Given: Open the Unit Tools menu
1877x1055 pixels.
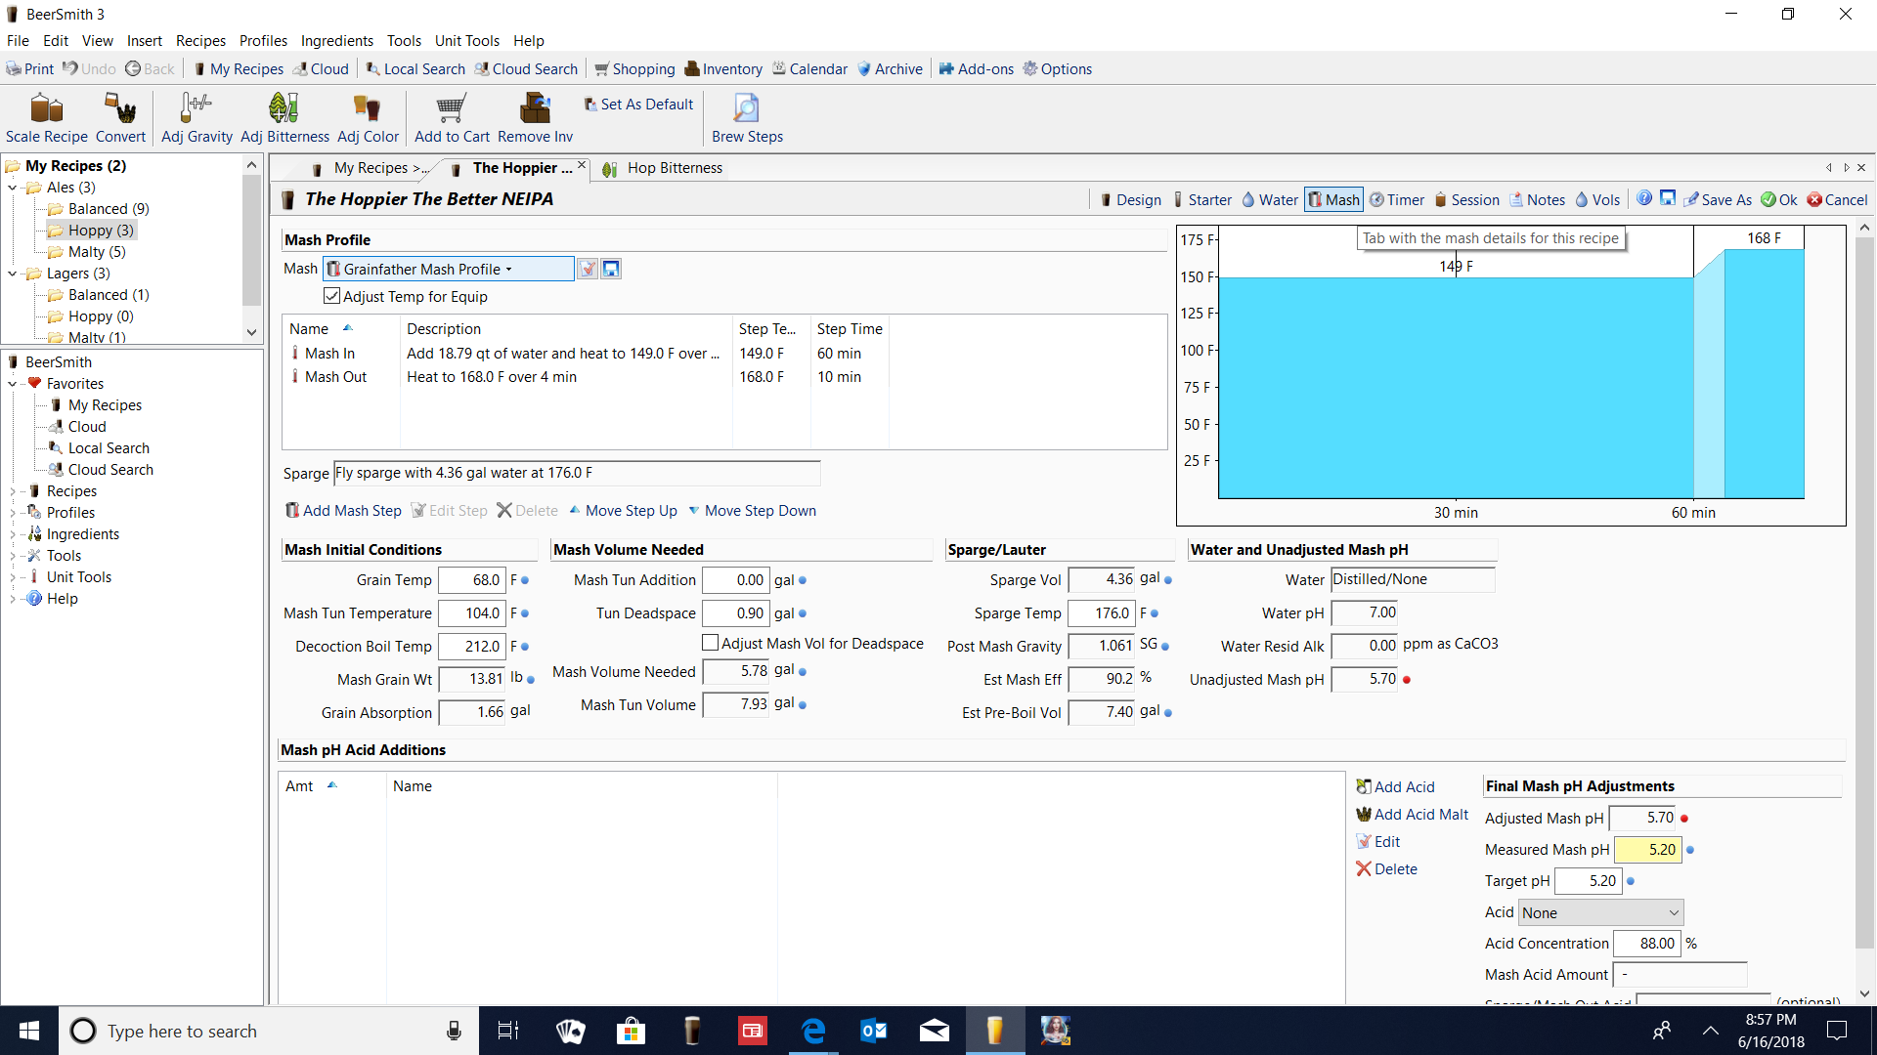Looking at the screenshot, I should [x=466, y=41].
